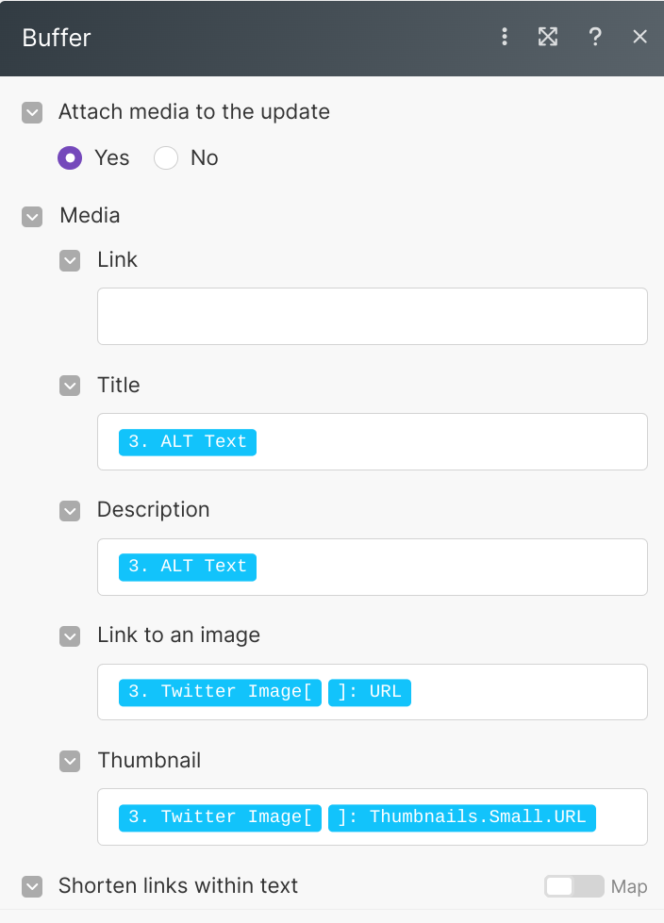
Task: Click the ALT Text tag in Title
Action: tap(188, 441)
